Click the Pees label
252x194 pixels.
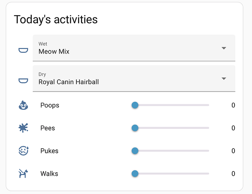(x=48, y=128)
